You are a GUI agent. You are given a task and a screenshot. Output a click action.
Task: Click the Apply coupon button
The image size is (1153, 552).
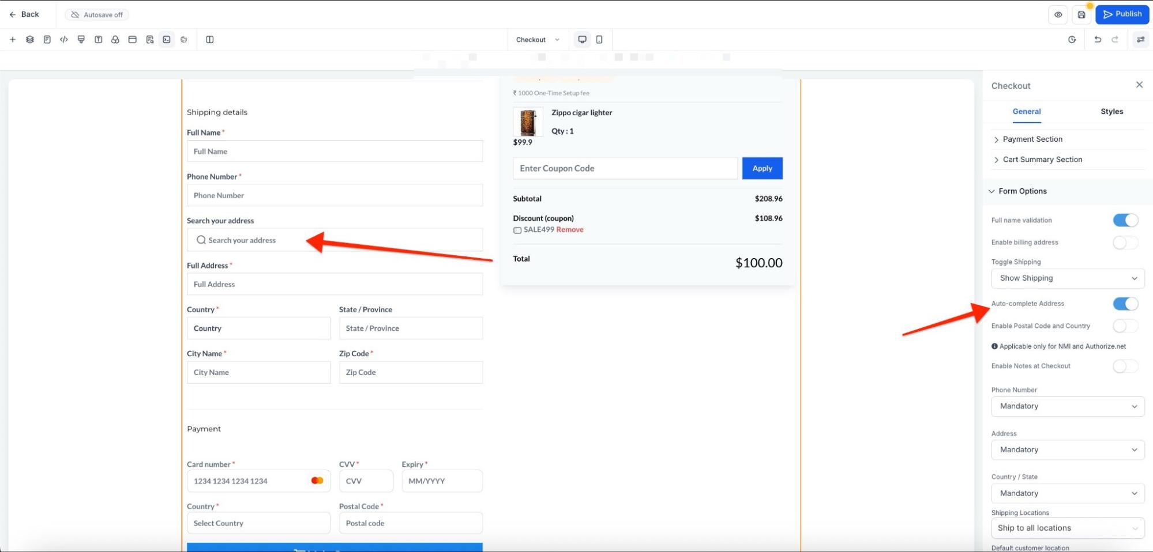coord(762,168)
